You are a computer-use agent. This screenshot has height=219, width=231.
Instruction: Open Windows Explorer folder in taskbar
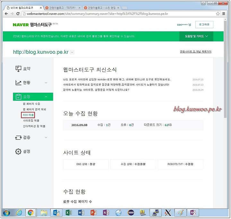coord(44,213)
